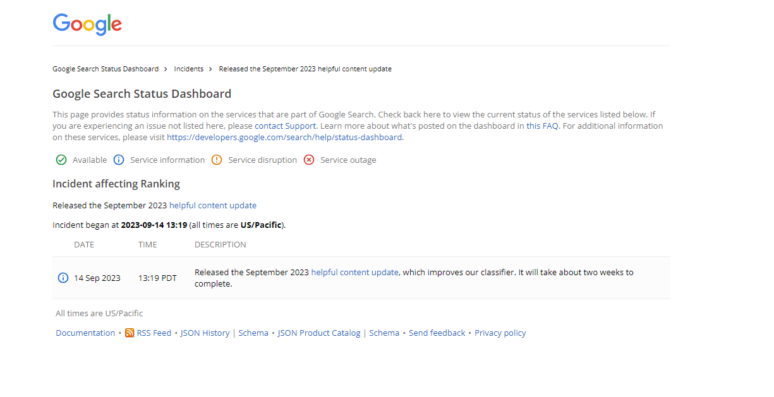Click the 'Available' legend label
Screen dimensions: 774x397
pos(90,160)
